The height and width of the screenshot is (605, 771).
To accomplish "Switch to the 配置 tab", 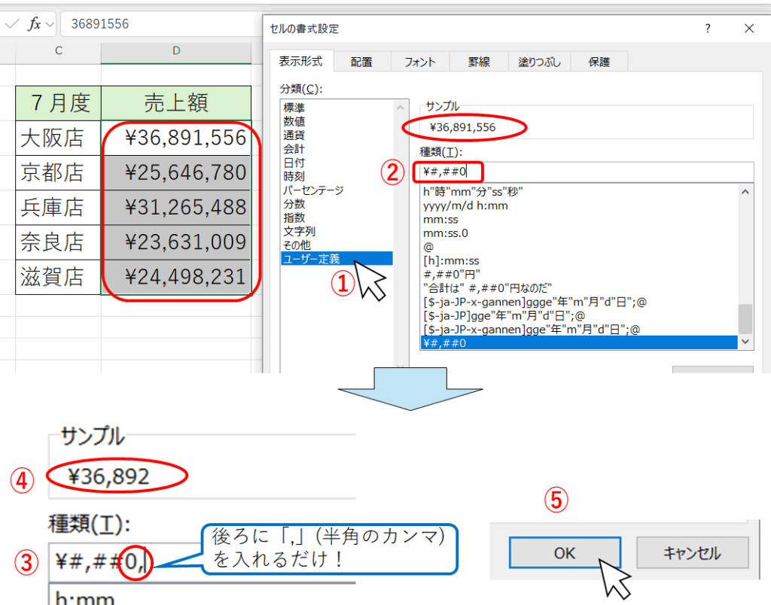I will point(361,62).
